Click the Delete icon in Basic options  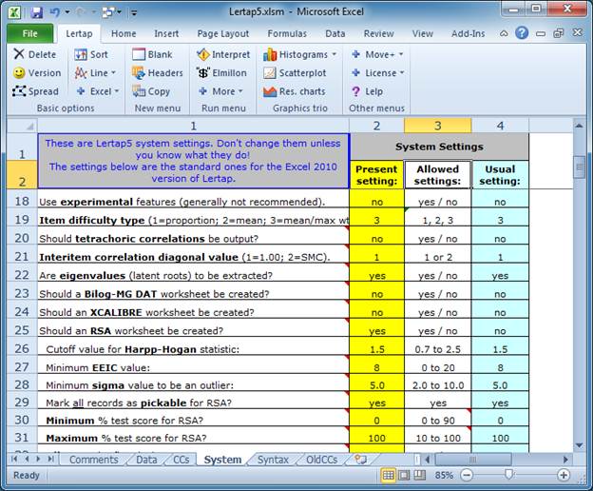(19, 55)
